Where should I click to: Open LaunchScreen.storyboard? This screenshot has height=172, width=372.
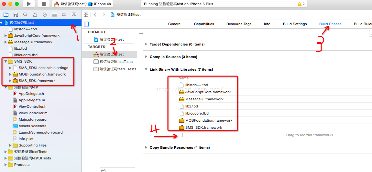41,132
